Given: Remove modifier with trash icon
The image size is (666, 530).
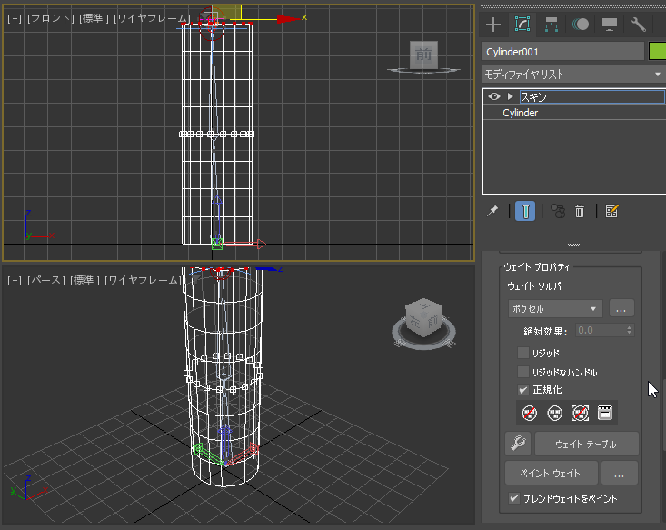Looking at the screenshot, I should [580, 211].
